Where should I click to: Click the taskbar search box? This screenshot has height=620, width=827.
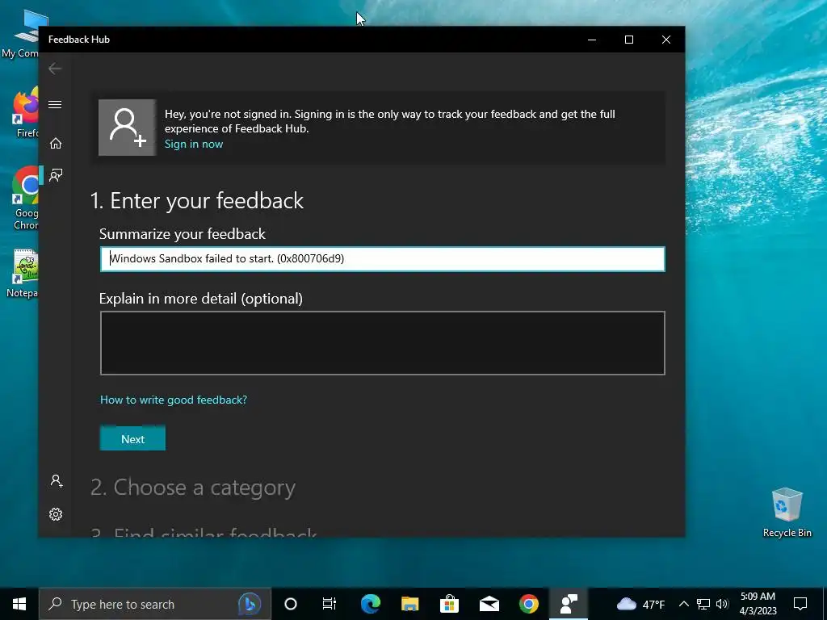154,604
